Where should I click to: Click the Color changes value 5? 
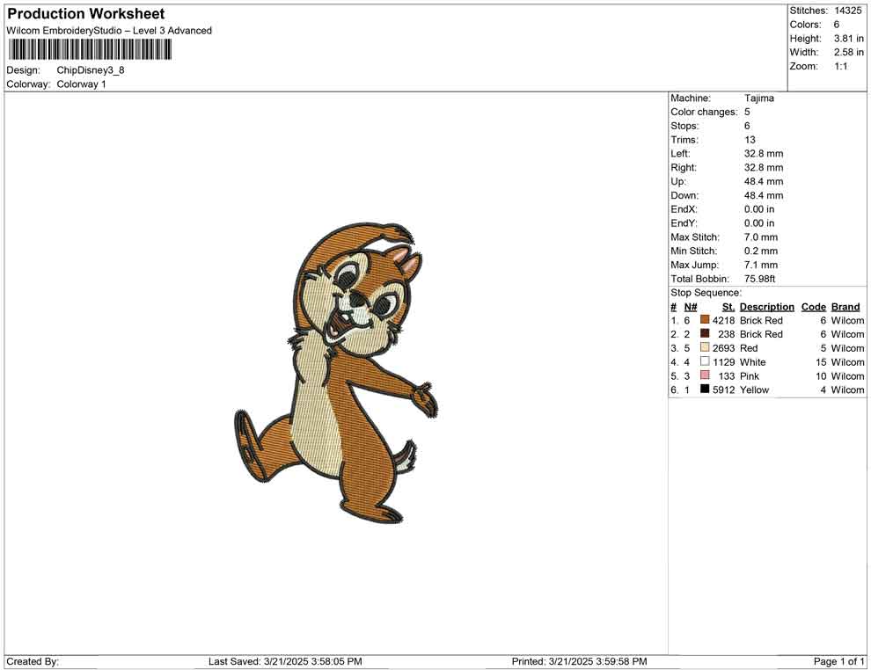click(747, 112)
